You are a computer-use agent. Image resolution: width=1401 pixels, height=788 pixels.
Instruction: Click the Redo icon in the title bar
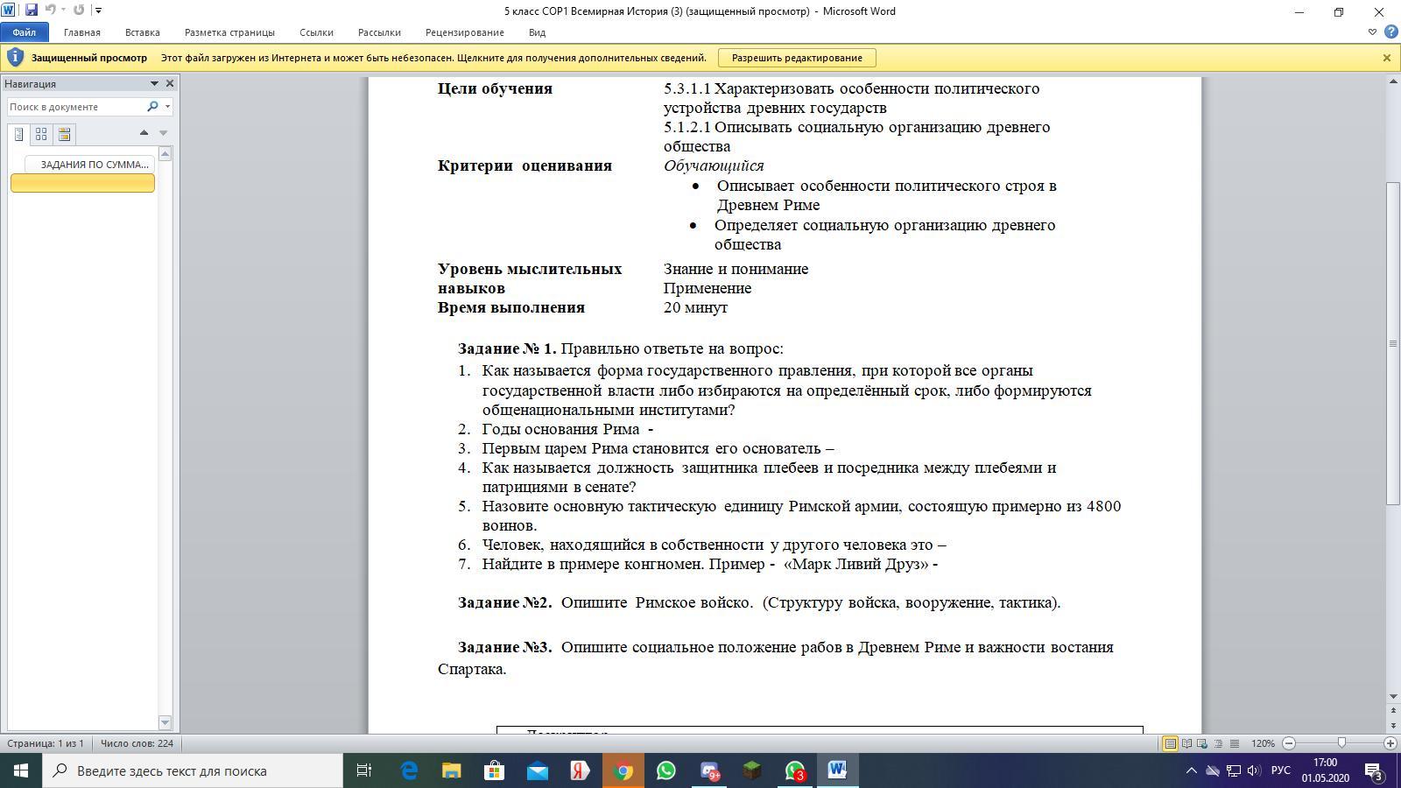[x=79, y=11]
